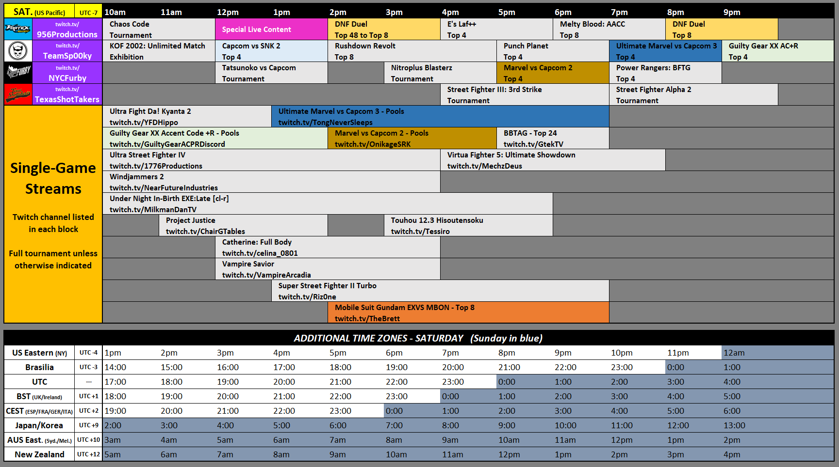Image resolution: width=839 pixels, height=467 pixels.
Task: Open twitch.tv/Riz0ne Super Street Fighter II Turbo
Action: click(440, 291)
